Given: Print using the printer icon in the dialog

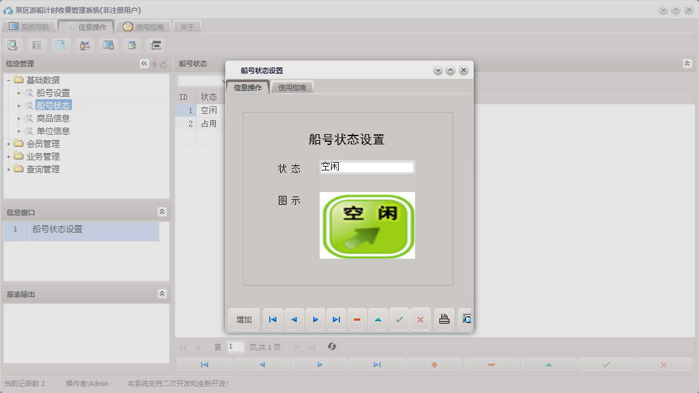Looking at the screenshot, I should click(x=444, y=319).
